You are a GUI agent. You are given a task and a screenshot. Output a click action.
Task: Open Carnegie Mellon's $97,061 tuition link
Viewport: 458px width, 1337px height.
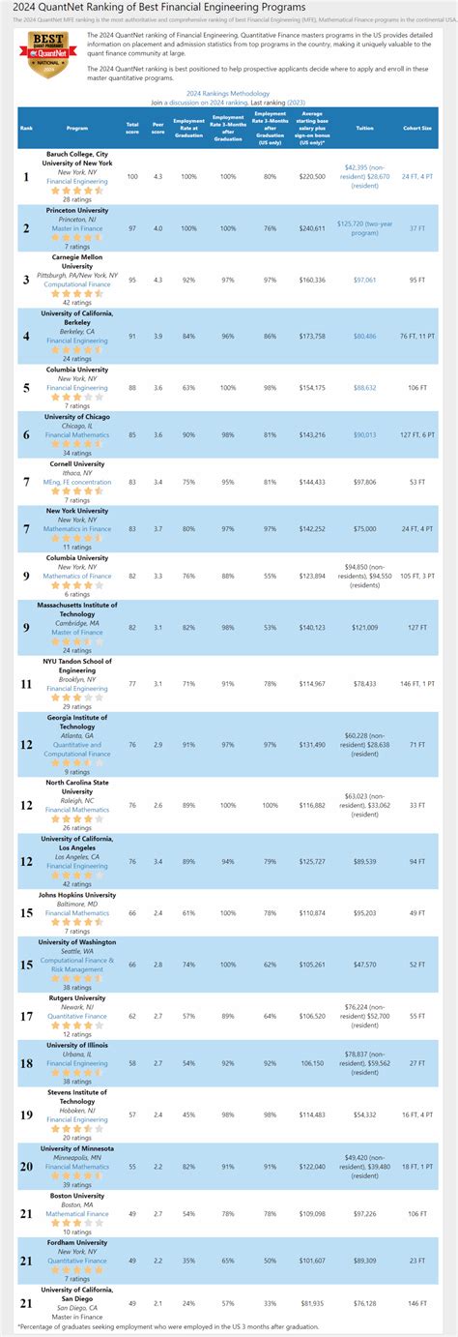[365, 279]
